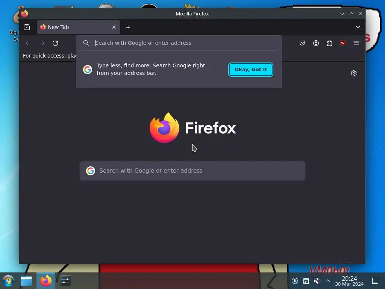Focus the address bar field
The width and height of the screenshot is (385, 289).
[x=179, y=43]
